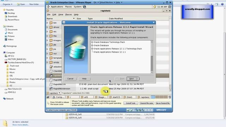Open the GNOME Applications menu

pyautogui.click(x=57, y=7)
